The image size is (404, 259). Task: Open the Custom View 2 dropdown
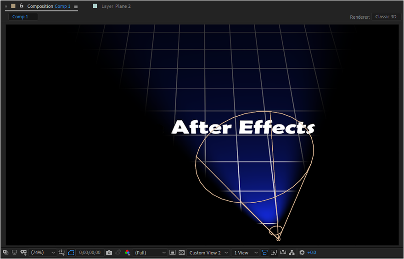pyautogui.click(x=208, y=253)
